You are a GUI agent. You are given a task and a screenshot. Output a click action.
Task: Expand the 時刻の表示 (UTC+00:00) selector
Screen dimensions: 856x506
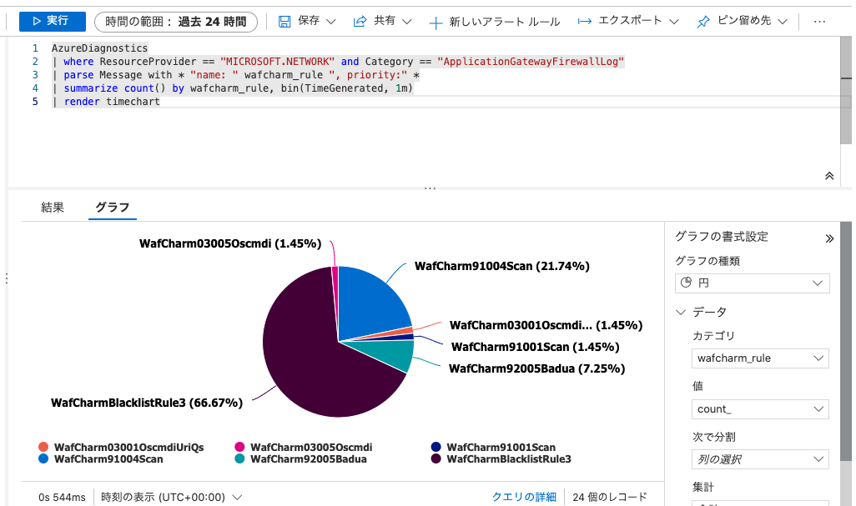171,498
